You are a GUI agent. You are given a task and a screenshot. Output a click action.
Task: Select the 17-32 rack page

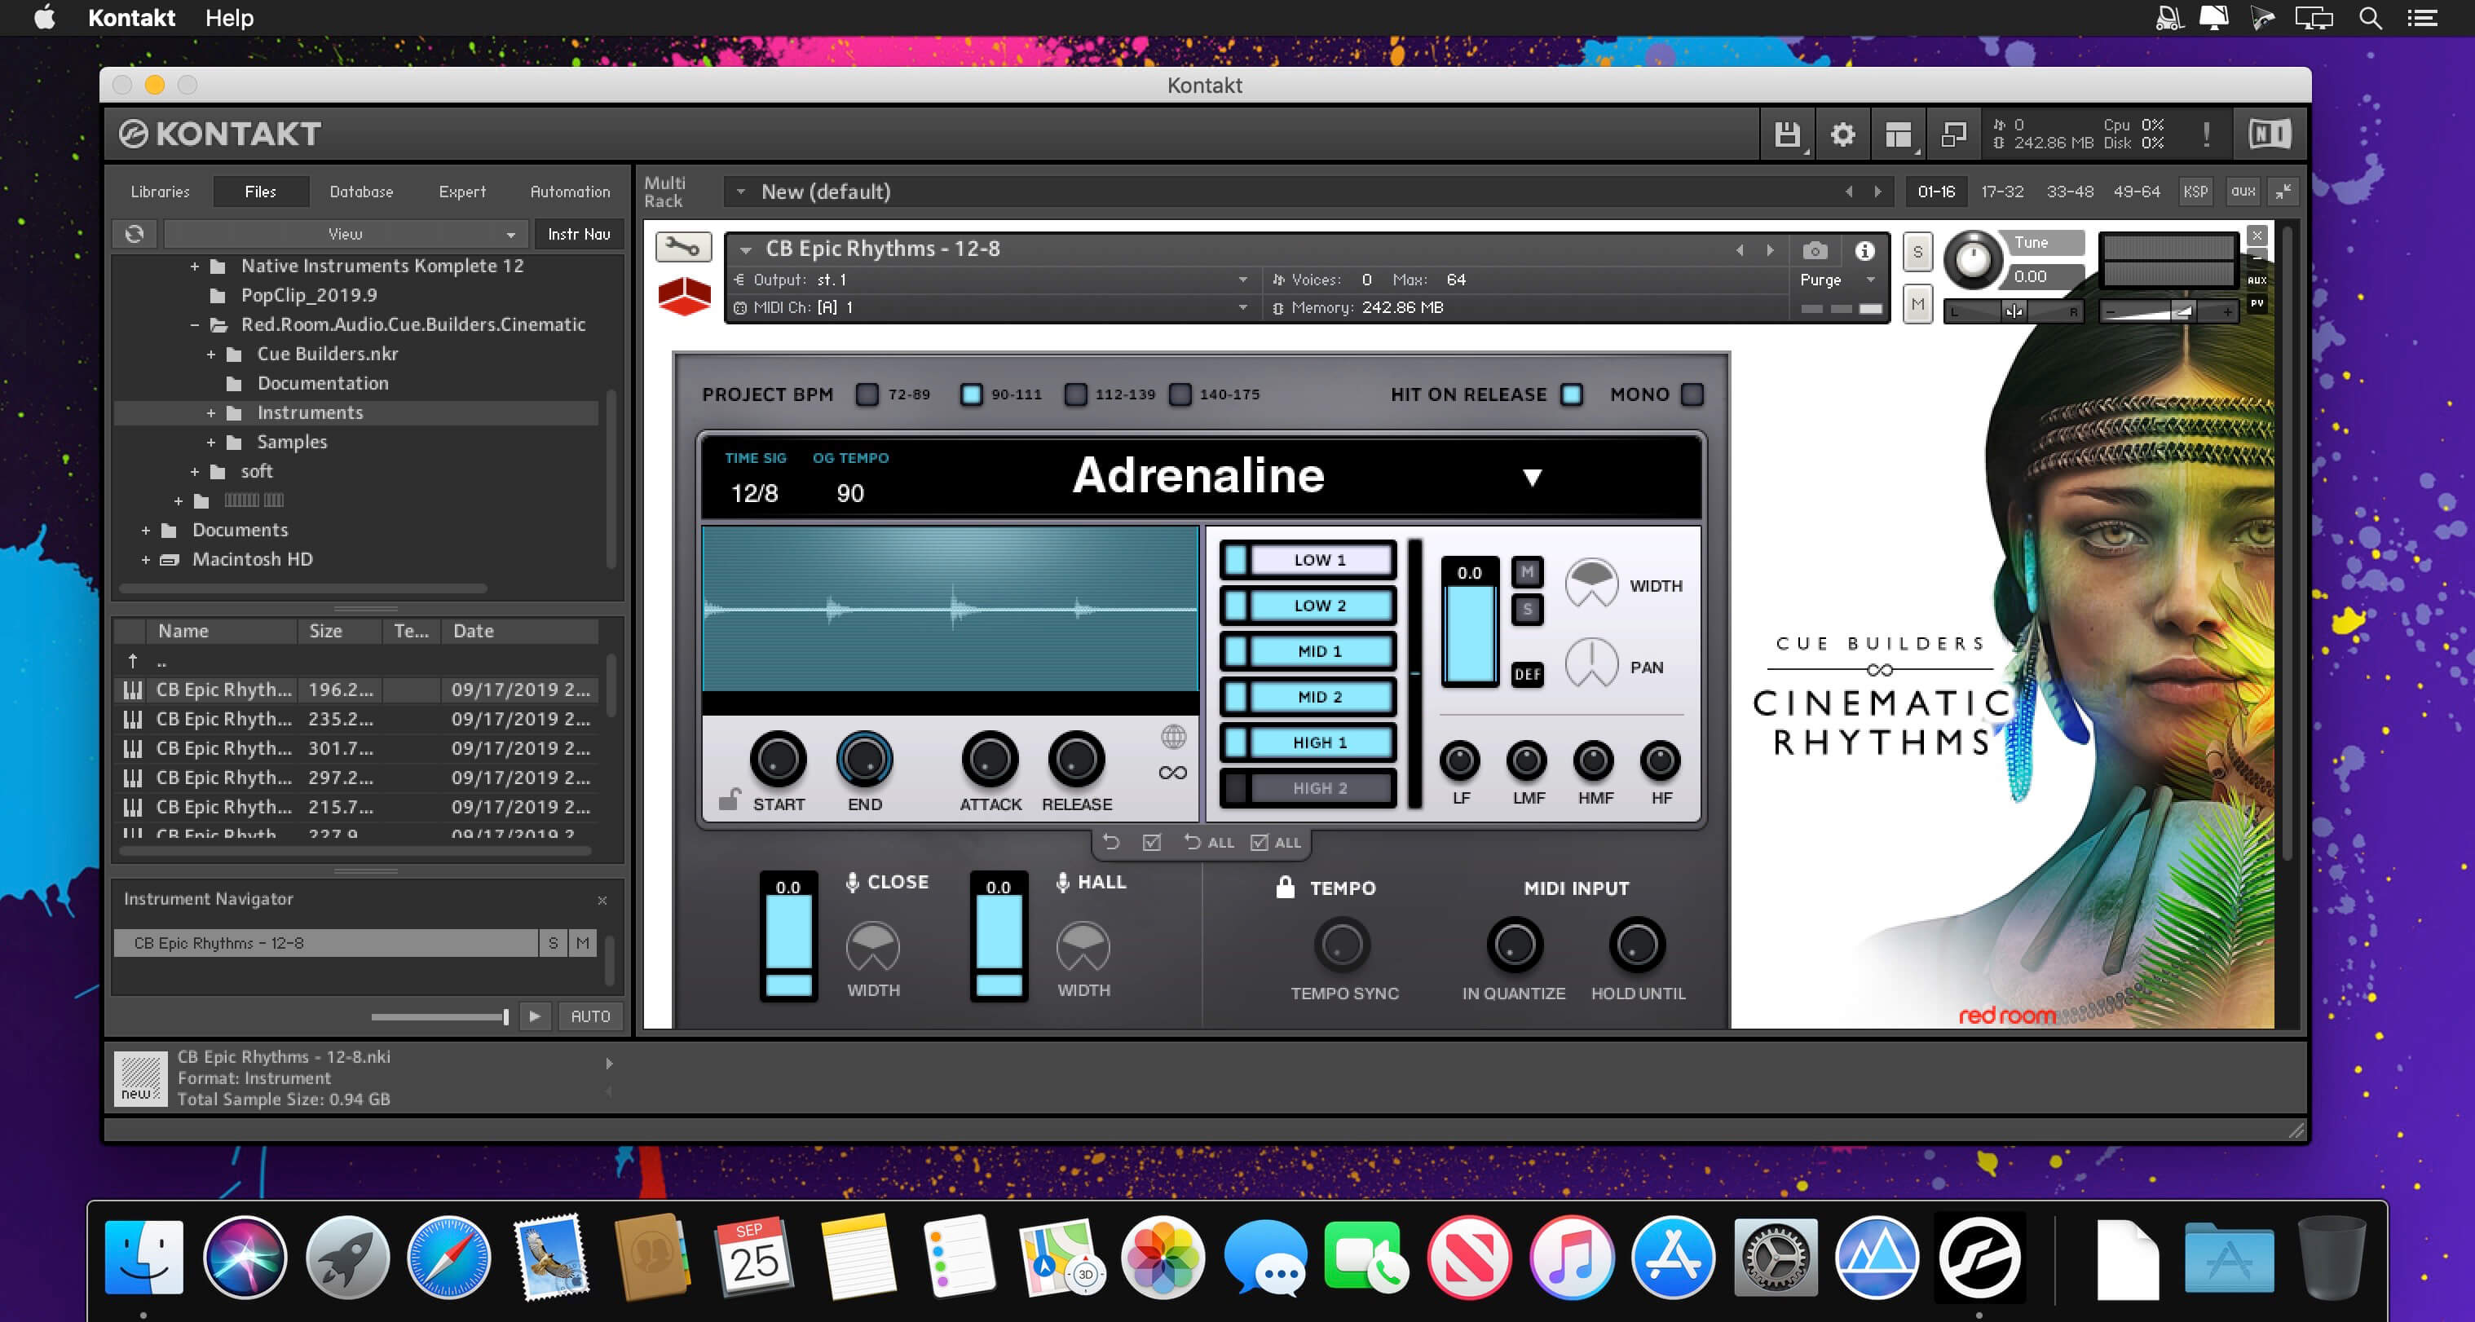2002,192
